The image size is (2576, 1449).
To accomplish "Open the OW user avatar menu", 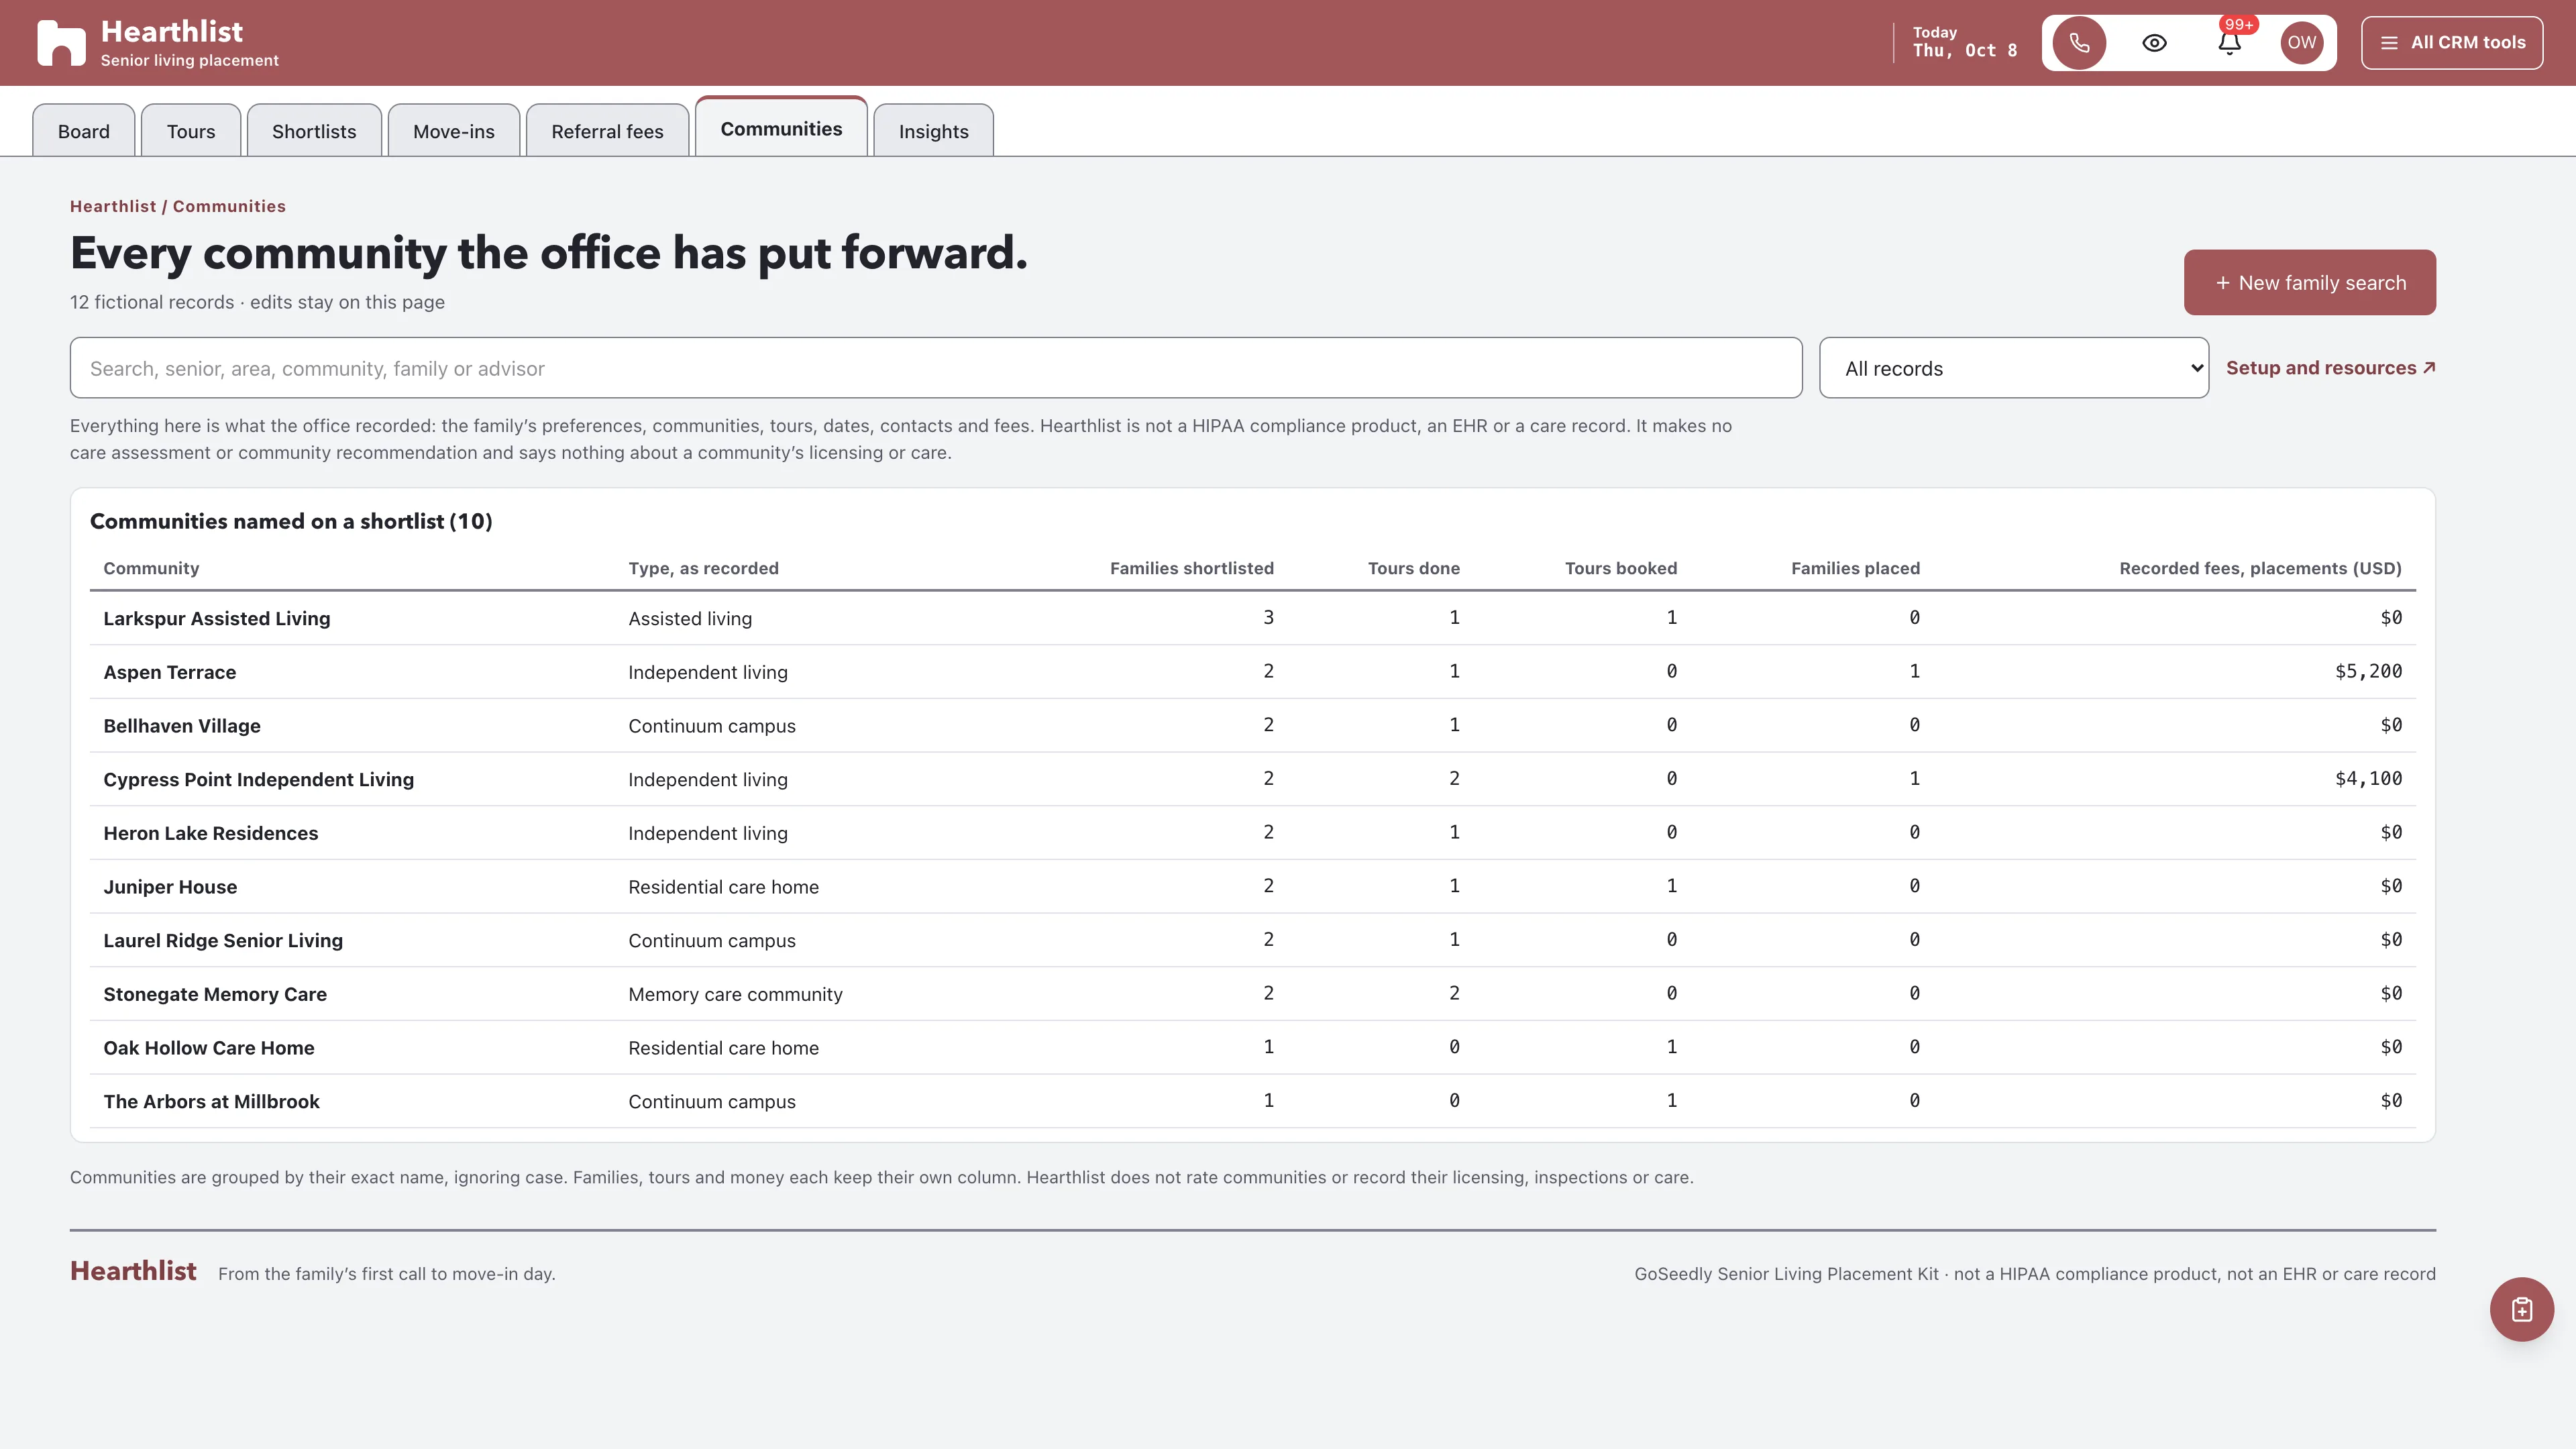I will click(2301, 43).
